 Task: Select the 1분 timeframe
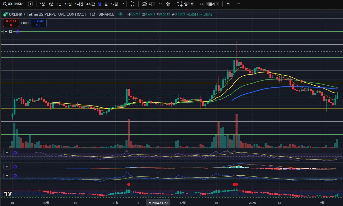(x=42, y=4)
